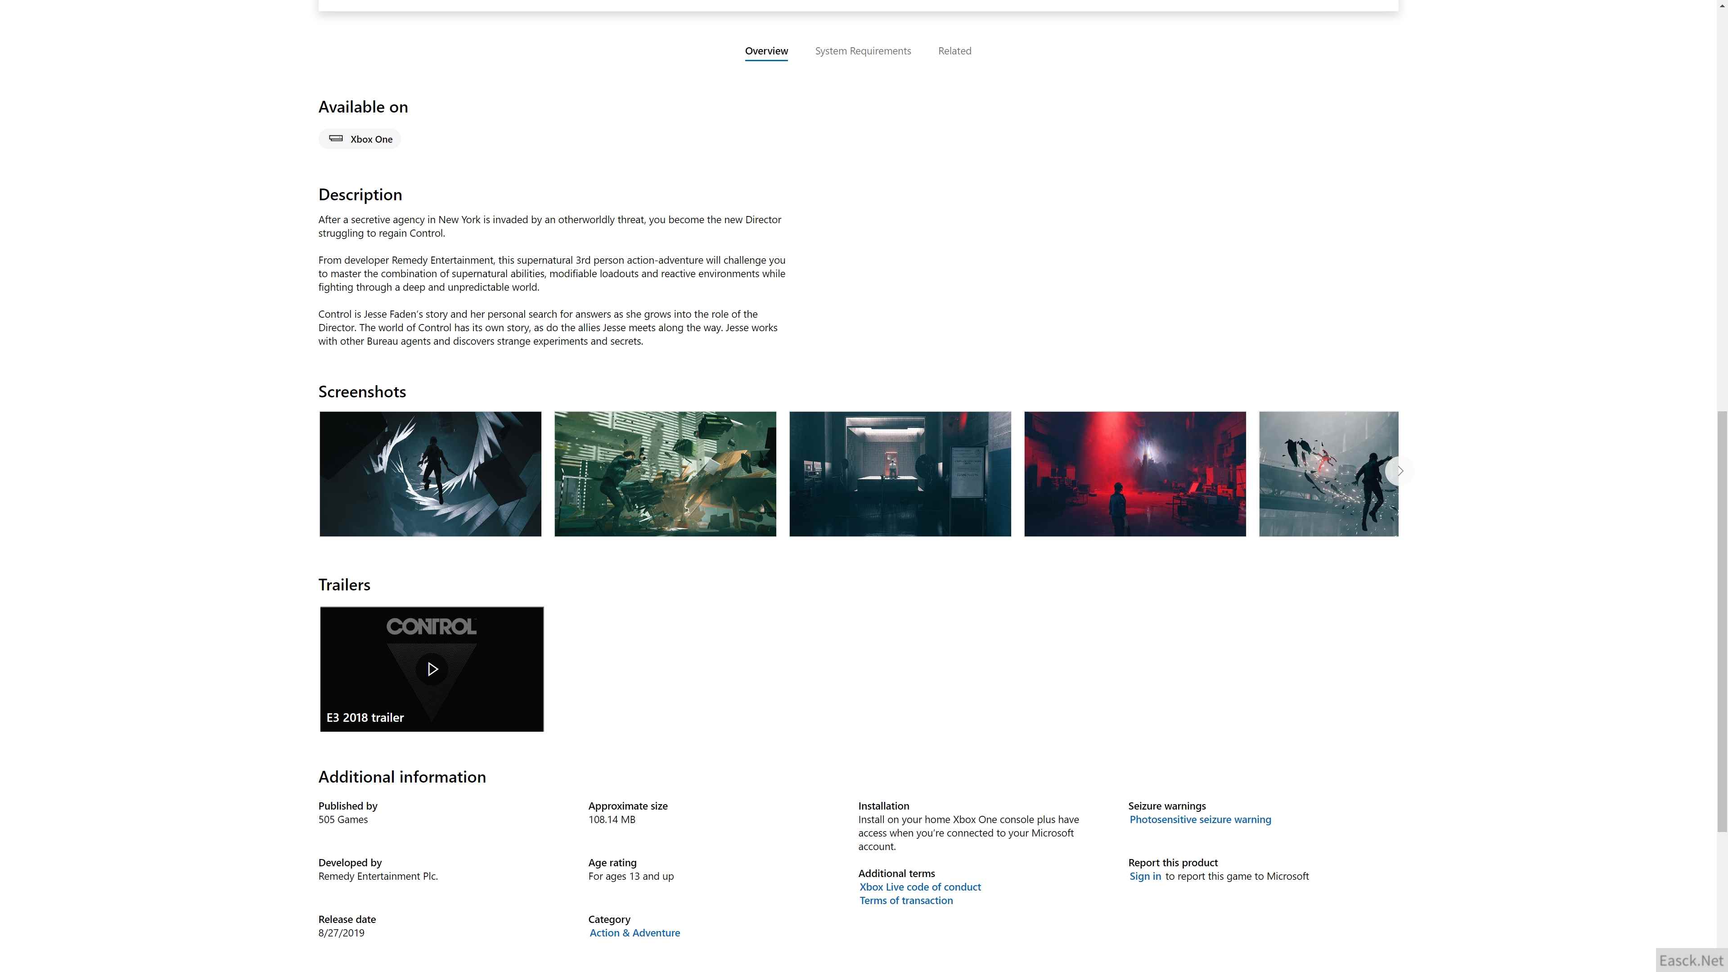
Task: Click the CONTROL logo in trailer thumbnail
Action: click(x=432, y=626)
